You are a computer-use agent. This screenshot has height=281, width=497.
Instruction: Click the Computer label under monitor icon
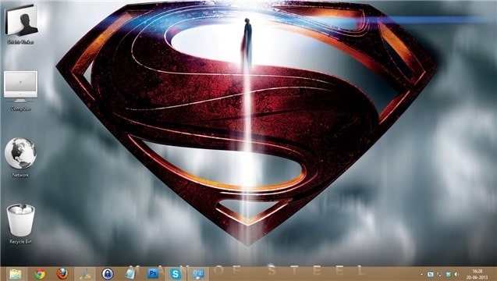[x=21, y=108]
